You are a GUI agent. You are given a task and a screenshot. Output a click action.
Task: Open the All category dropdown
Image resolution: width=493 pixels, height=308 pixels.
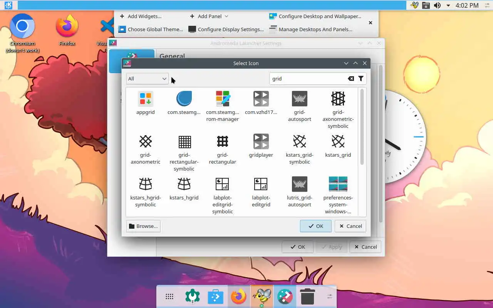(147, 79)
